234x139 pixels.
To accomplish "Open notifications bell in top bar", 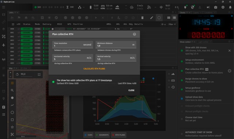I will coord(230,7).
